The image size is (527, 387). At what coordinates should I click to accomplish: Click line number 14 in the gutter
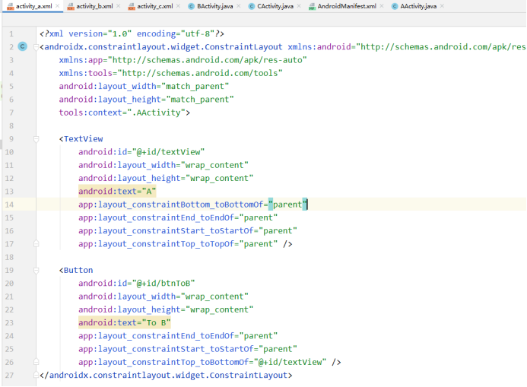click(9, 205)
